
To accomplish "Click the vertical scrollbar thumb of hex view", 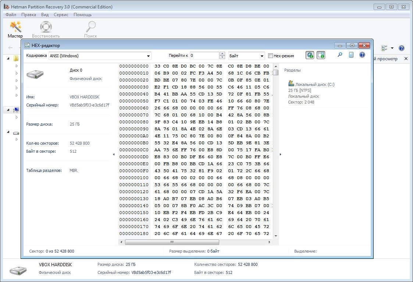I will click(276, 72).
